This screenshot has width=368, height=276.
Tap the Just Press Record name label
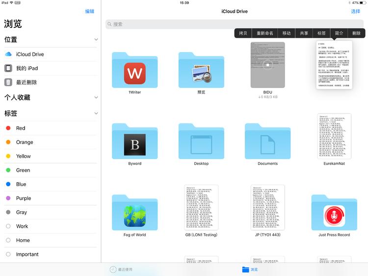[x=334, y=235]
